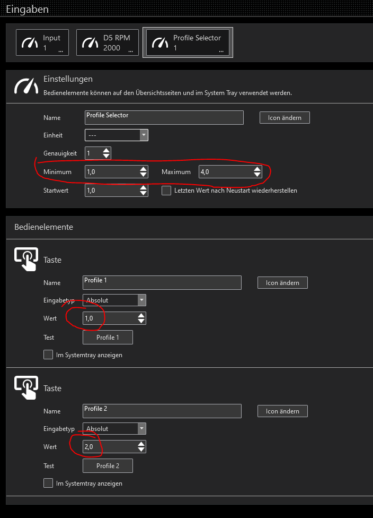Click the Profile 1 Taste touch icon
The height and width of the screenshot is (518, 373).
(x=26, y=259)
